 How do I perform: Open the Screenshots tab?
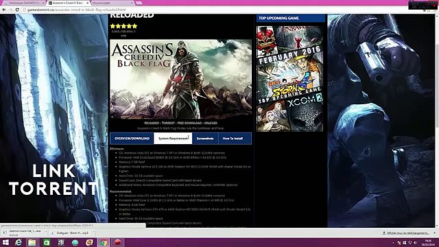[x=205, y=139]
